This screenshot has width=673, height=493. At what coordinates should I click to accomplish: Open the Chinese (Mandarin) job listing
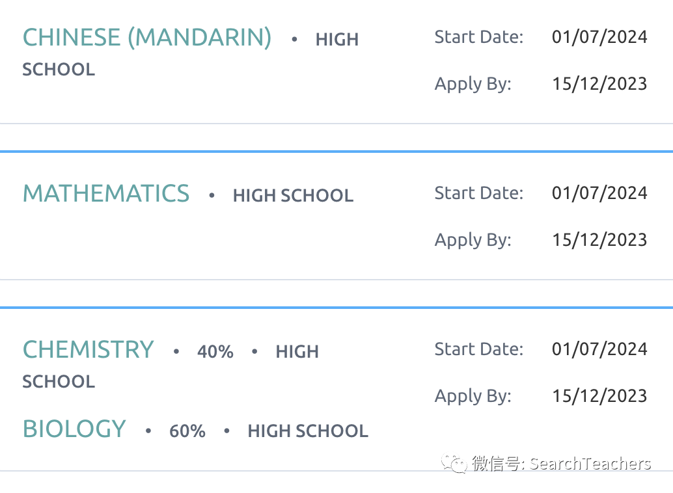(x=147, y=37)
